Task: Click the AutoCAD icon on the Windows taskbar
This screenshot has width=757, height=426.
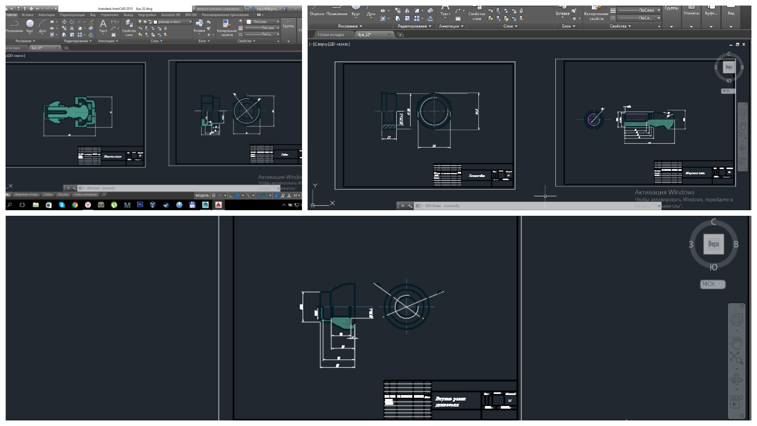Action: [218, 205]
